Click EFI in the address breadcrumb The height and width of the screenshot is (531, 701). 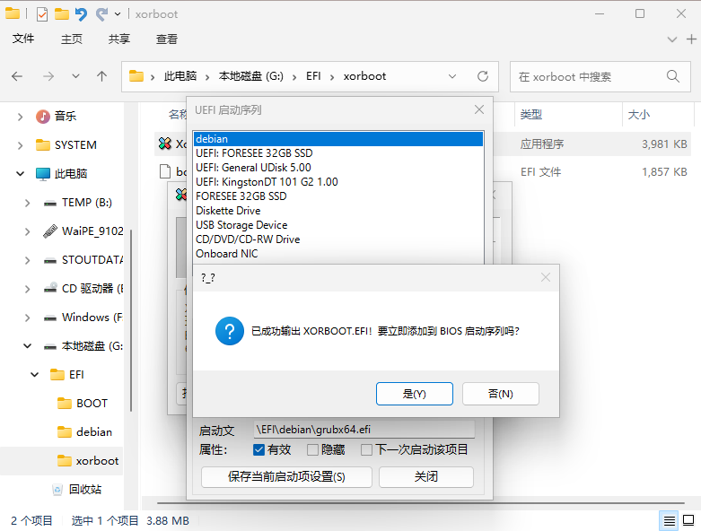coord(313,76)
